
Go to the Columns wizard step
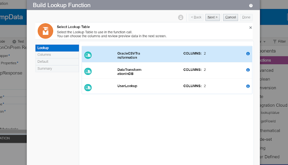57,55
